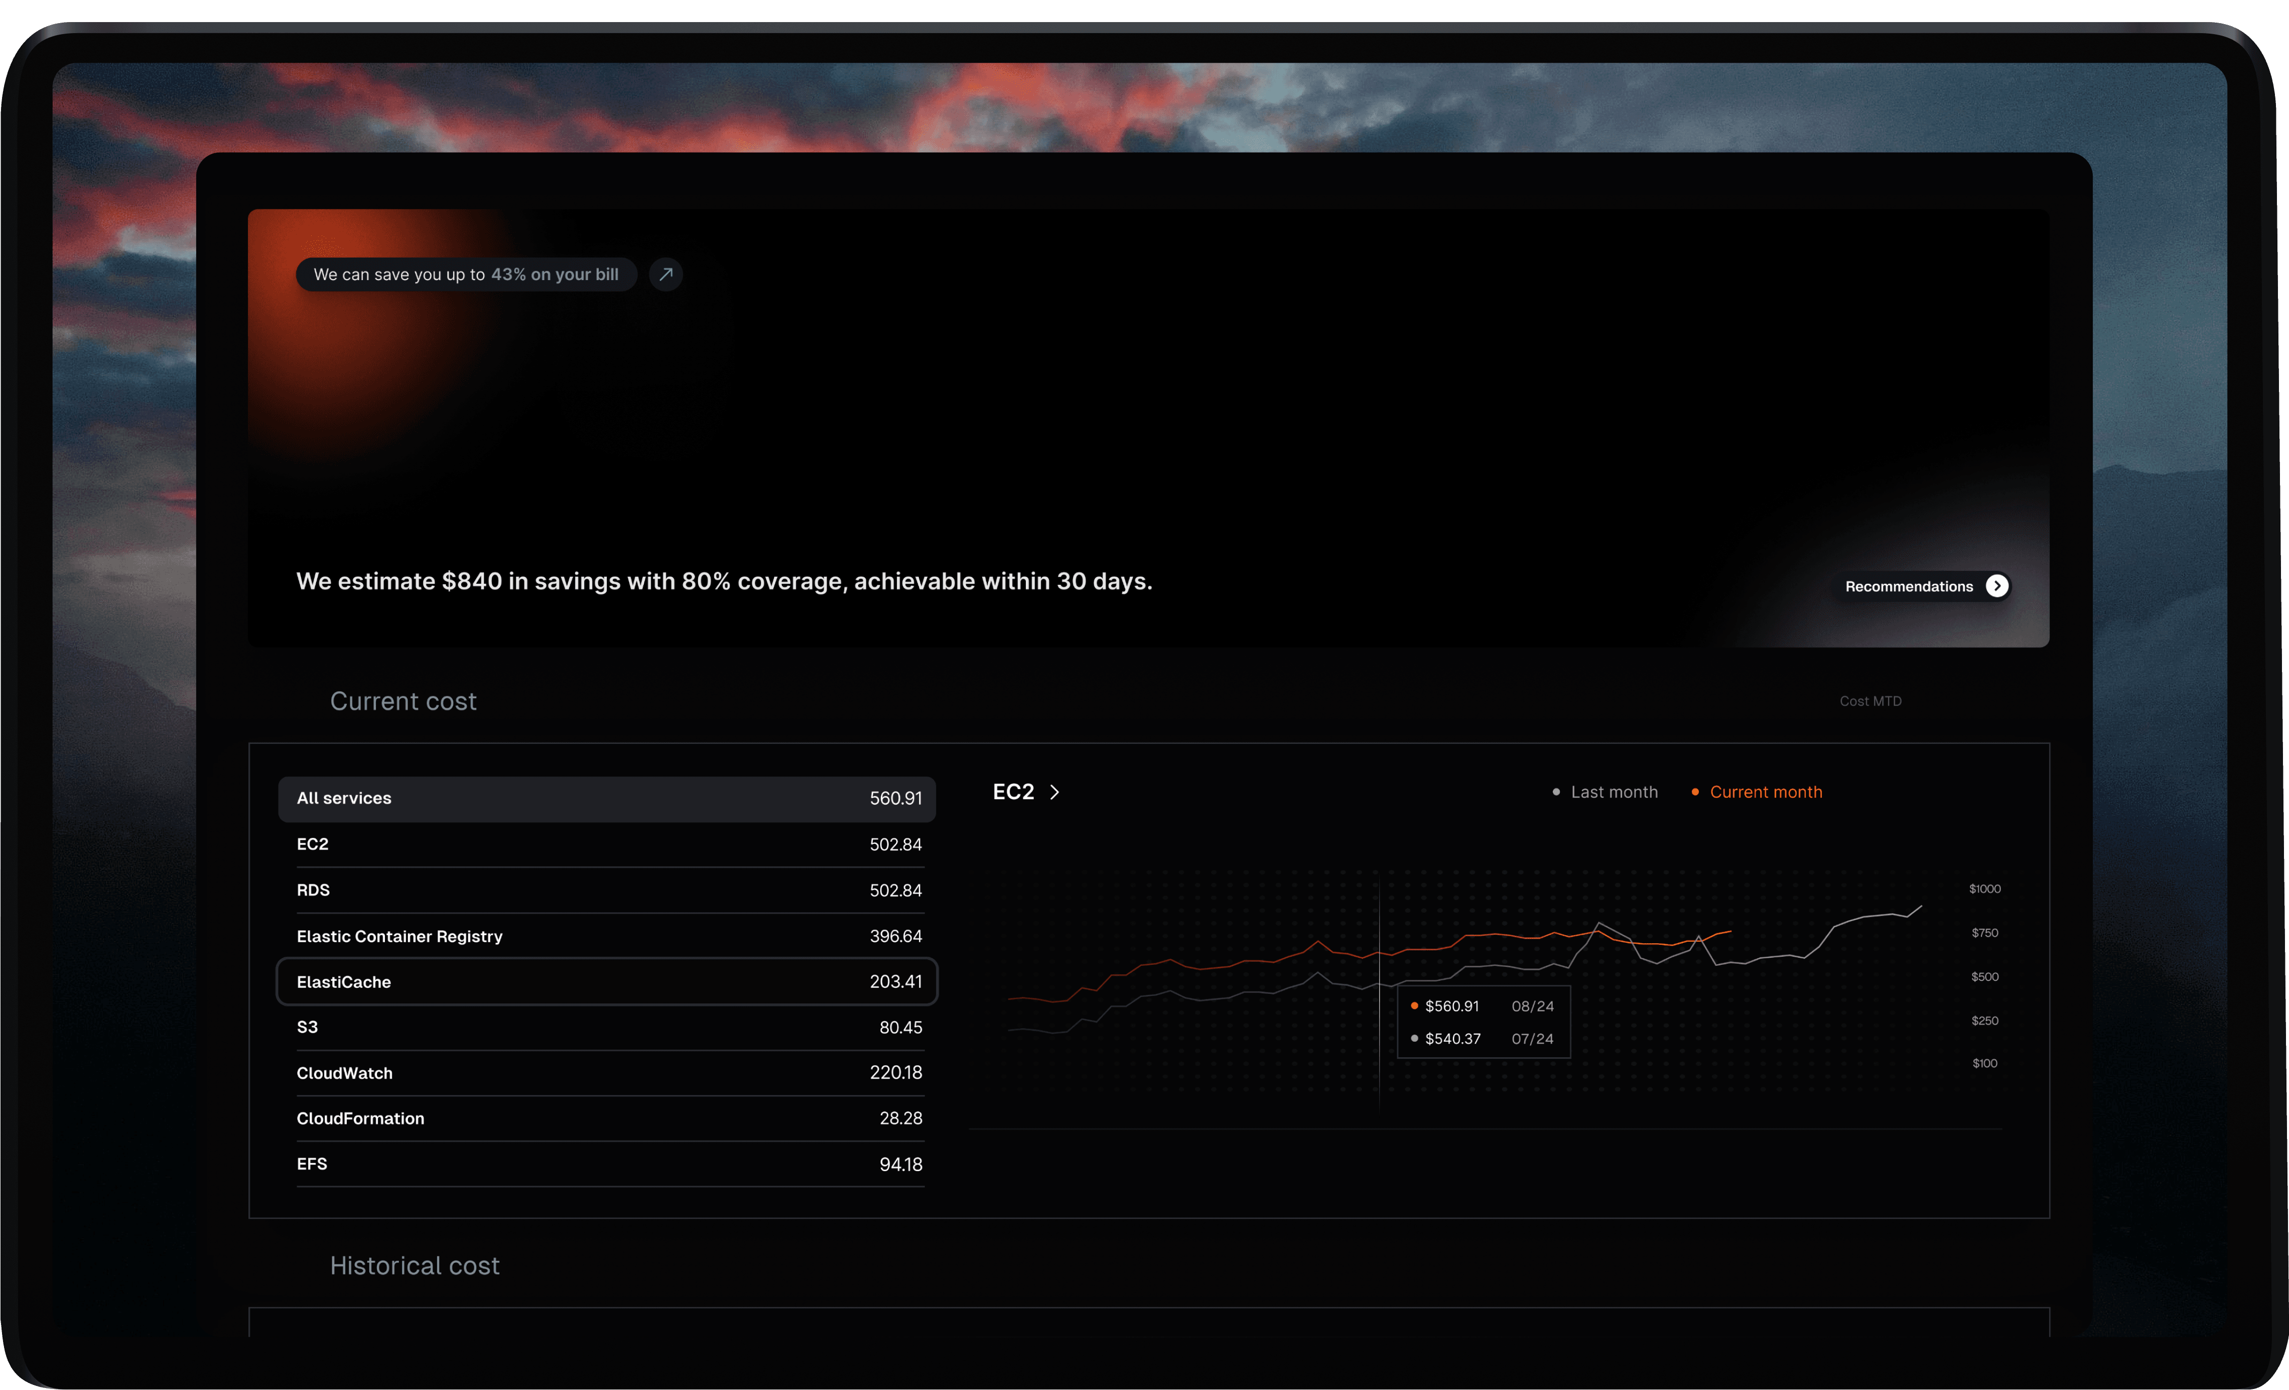Choose the RDS cost row
The image size is (2289, 1390).
(607, 890)
